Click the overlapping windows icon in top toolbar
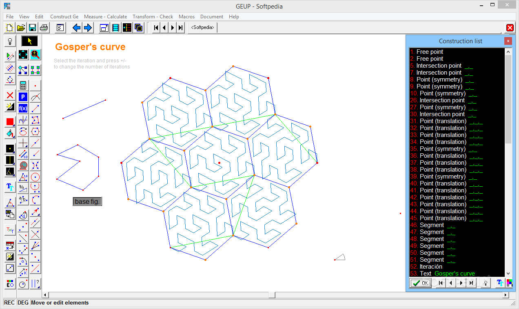 (x=138, y=28)
